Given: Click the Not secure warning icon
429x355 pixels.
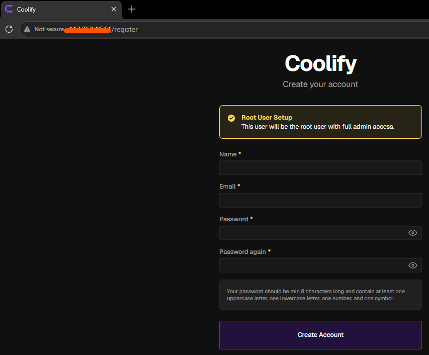Looking at the screenshot, I should coord(27,29).
